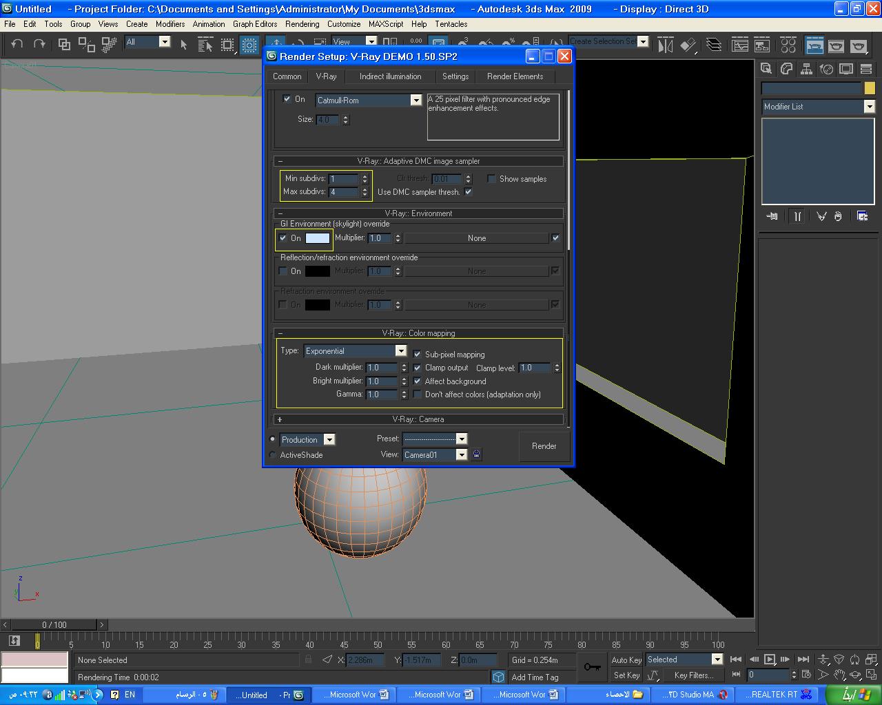Image resolution: width=882 pixels, height=705 pixels.
Task: Open the Create command panel tab
Action: coord(766,69)
